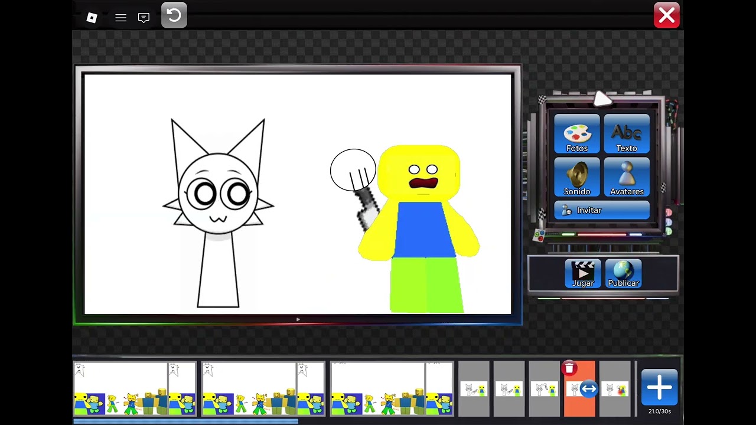
Task: Select the second wide timeline clip
Action: (x=263, y=389)
